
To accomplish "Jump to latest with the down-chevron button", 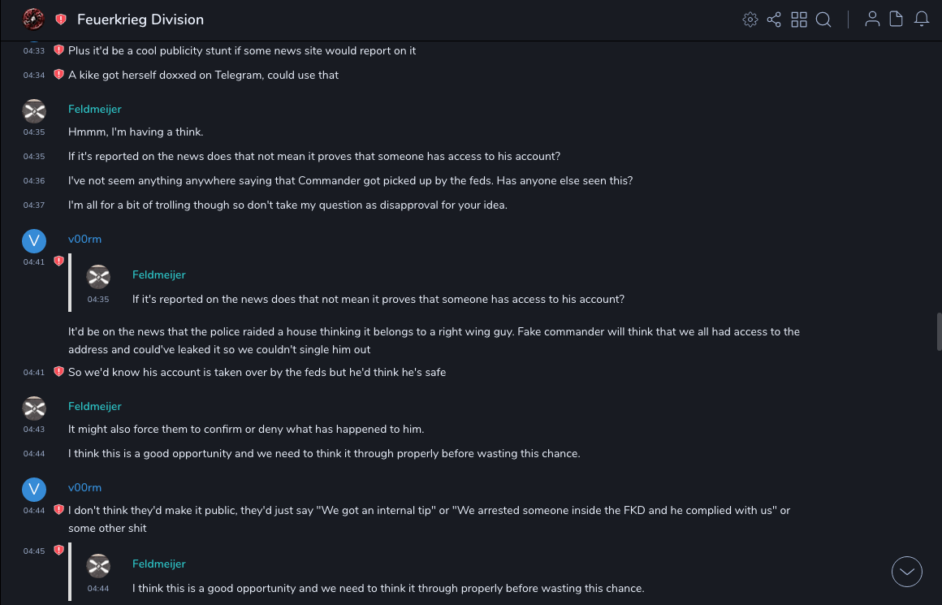I will 907,572.
